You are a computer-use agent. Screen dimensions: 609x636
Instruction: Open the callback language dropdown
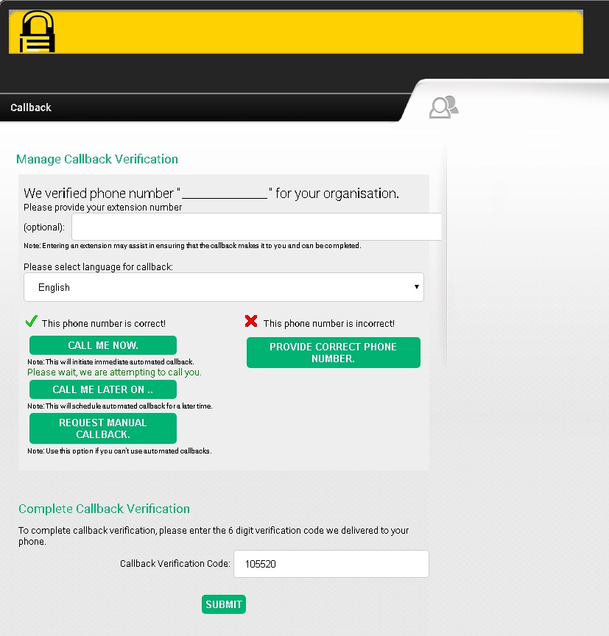pos(224,287)
